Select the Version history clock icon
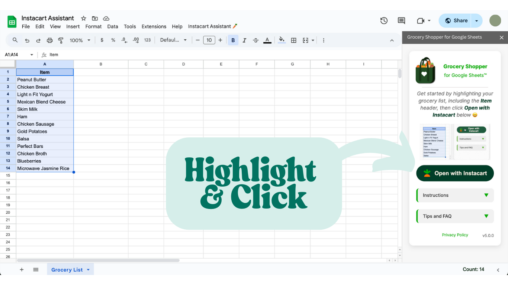 (x=384, y=20)
